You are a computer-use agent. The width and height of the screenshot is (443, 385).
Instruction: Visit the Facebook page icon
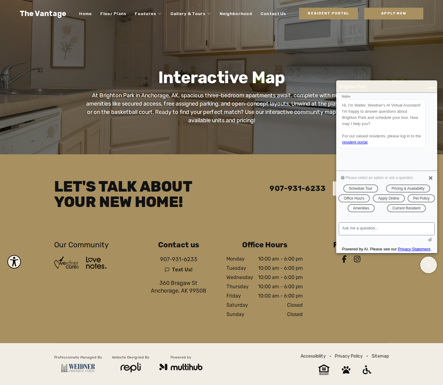click(344, 259)
